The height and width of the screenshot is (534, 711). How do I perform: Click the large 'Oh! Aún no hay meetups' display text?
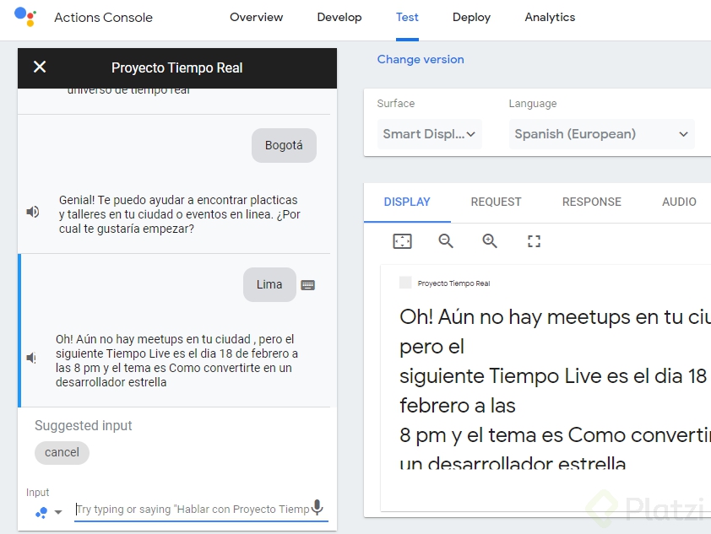pyautogui.click(x=555, y=391)
